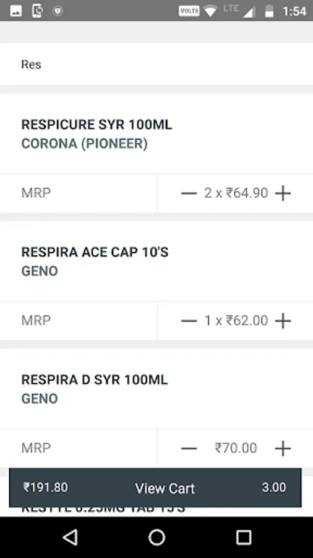Tap the image notification icon in status bar
The width and height of the screenshot is (313, 558).
(x=15, y=11)
